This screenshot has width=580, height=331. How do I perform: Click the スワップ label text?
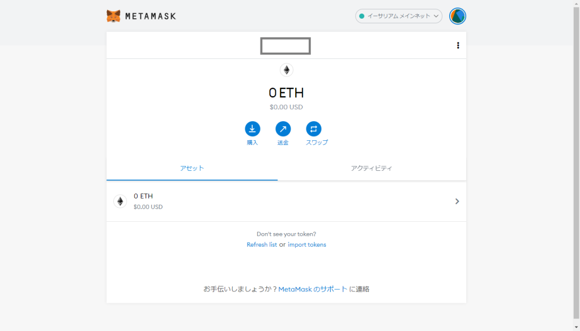click(317, 143)
